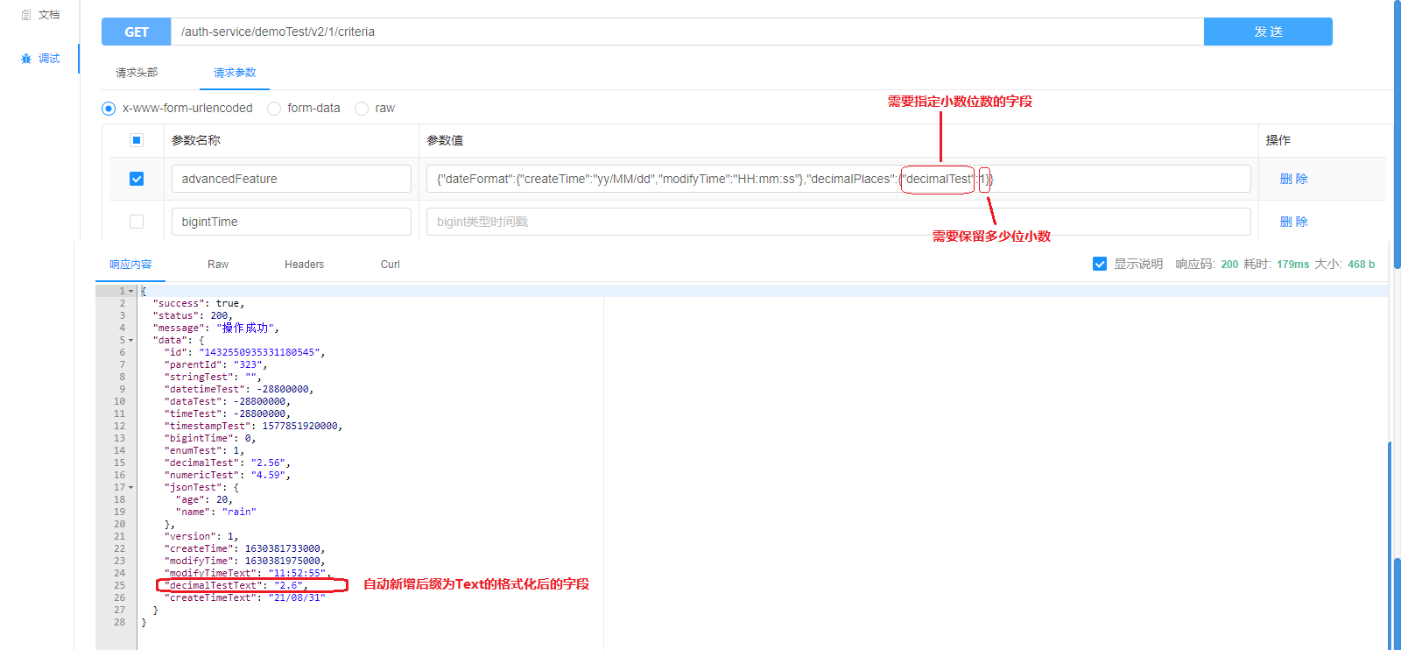
Task: Click the 468 b response size value
Action: (x=1361, y=264)
